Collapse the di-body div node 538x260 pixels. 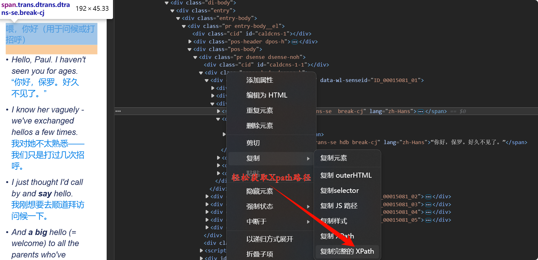[x=167, y=3]
